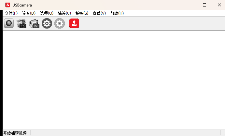Open the 选项(O) menu
The image size is (225, 136).
(x=47, y=13)
